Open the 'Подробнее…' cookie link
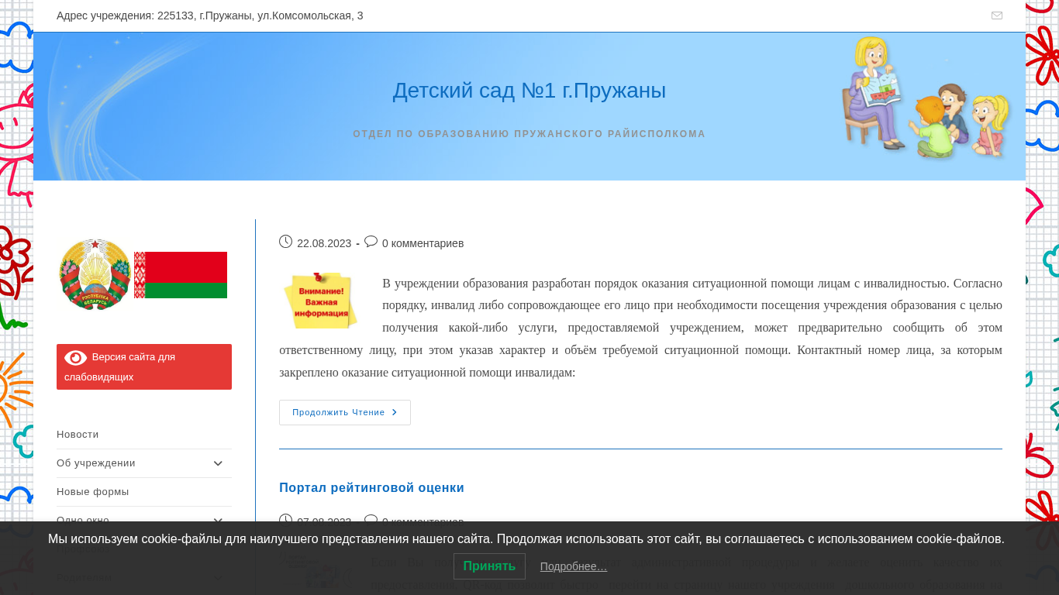The width and height of the screenshot is (1059, 595). (574, 566)
